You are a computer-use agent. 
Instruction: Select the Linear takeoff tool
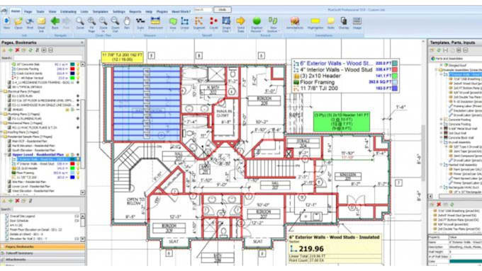[185, 21]
